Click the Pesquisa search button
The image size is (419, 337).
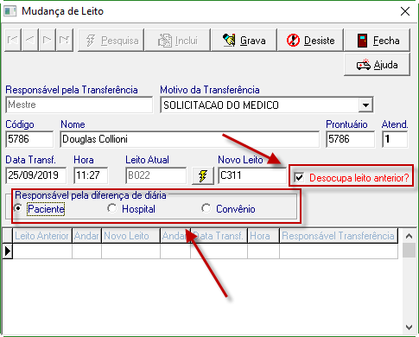coord(111,41)
